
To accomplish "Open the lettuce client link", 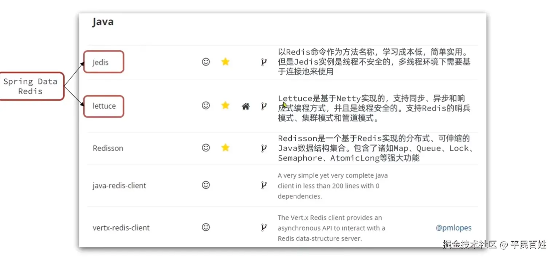I will point(104,106).
